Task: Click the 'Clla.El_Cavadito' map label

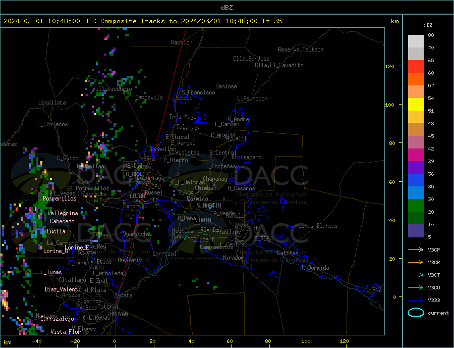Action: 279,65
